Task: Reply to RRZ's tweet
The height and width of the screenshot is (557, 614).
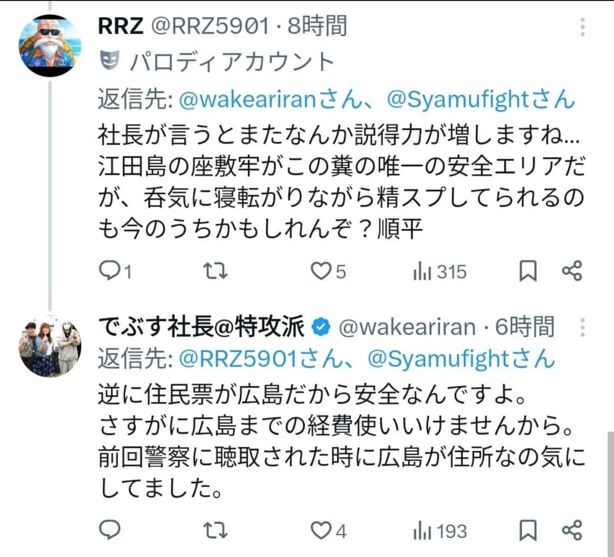Action: click(x=109, y=271)
